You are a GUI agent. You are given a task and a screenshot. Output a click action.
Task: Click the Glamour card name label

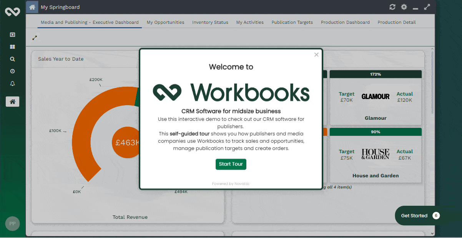tap(376, 118)
